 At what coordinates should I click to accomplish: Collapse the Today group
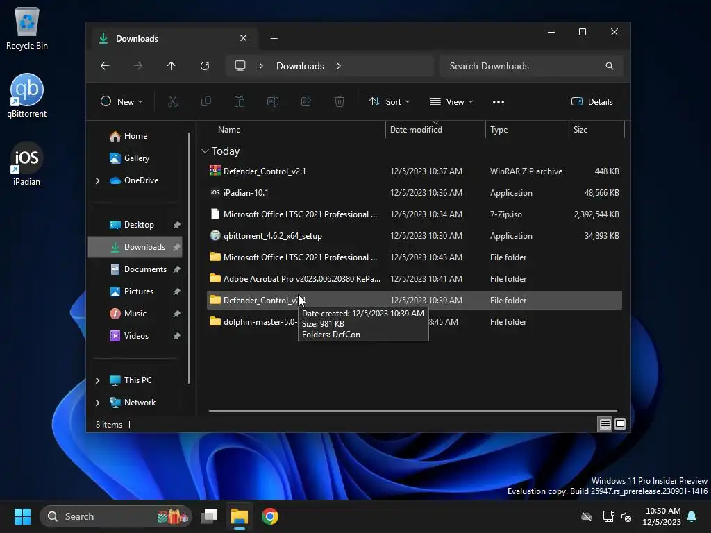205,151
